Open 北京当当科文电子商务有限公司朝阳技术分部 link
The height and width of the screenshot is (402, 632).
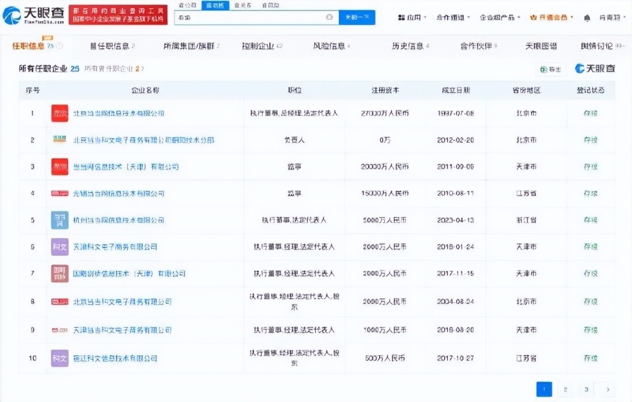coord(144,139)
